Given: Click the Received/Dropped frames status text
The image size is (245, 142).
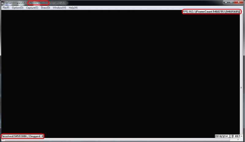Looking at the screenshot, I should pyautogui.click(x=23, y=136).
